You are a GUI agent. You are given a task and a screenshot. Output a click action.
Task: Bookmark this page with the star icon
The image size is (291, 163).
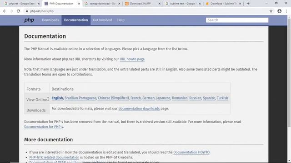coord(271,11)
